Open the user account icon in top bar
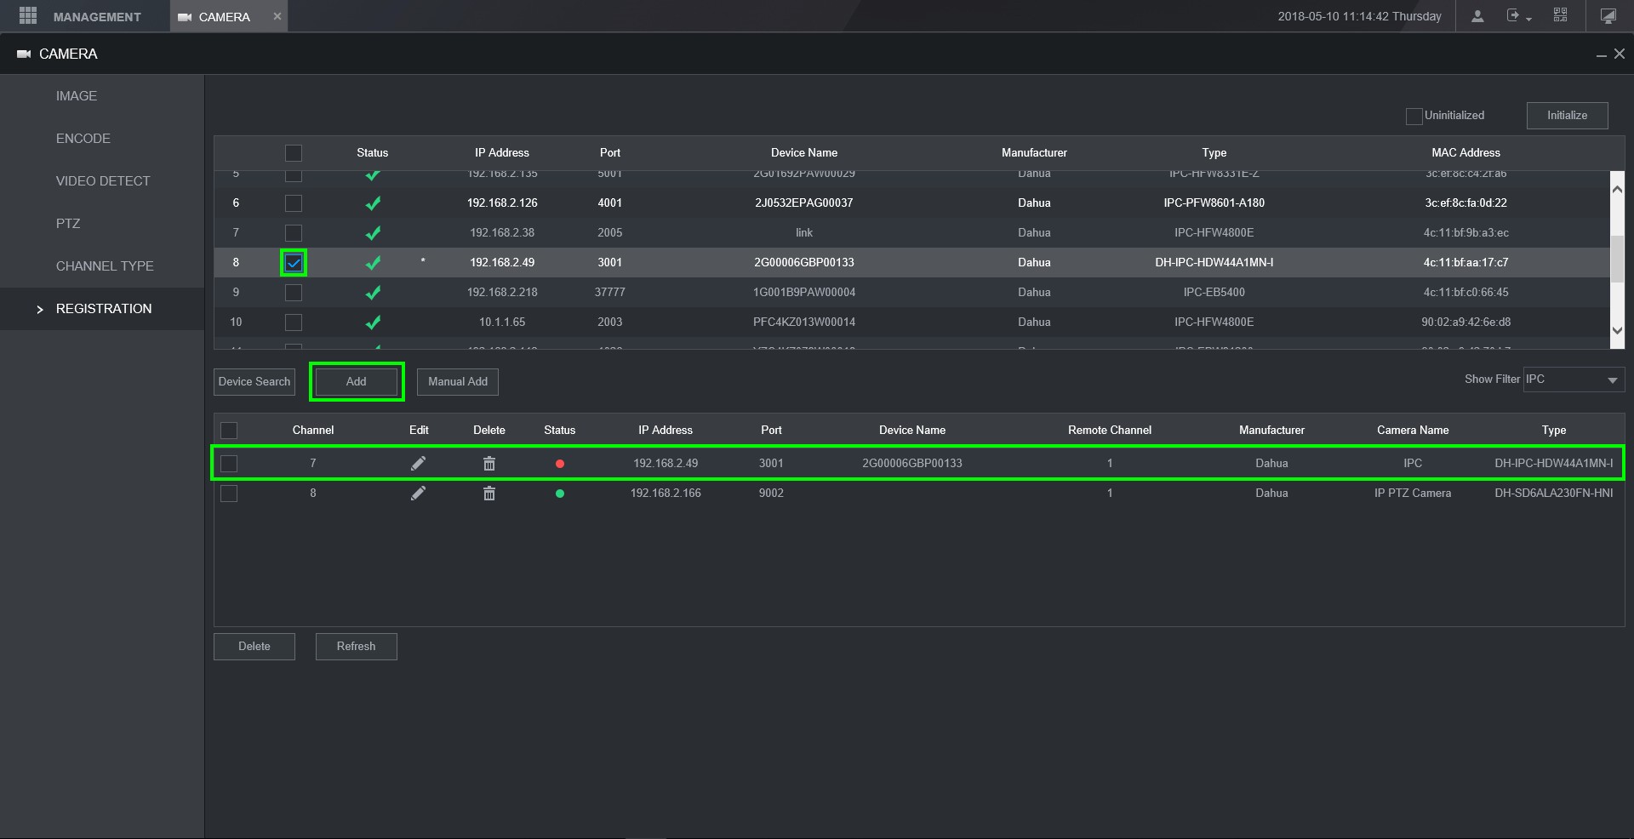The width and height of the screenshot is (1634, 839). tap(1477, 16)
